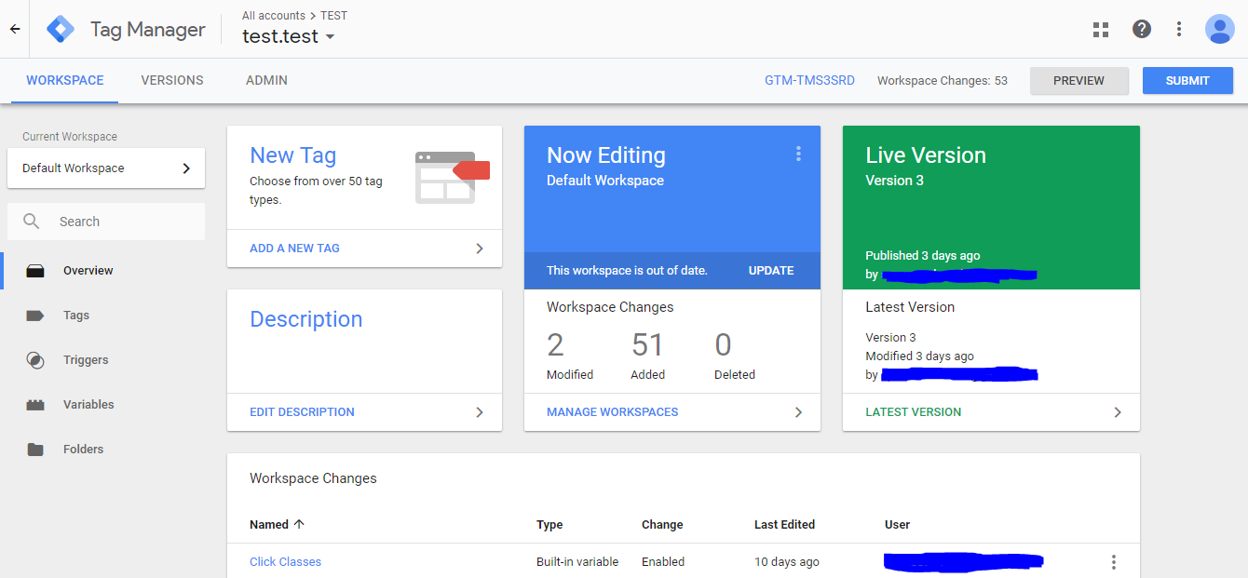
Task: Open the Click Classes variable link
Action: [x=285, y=562]
